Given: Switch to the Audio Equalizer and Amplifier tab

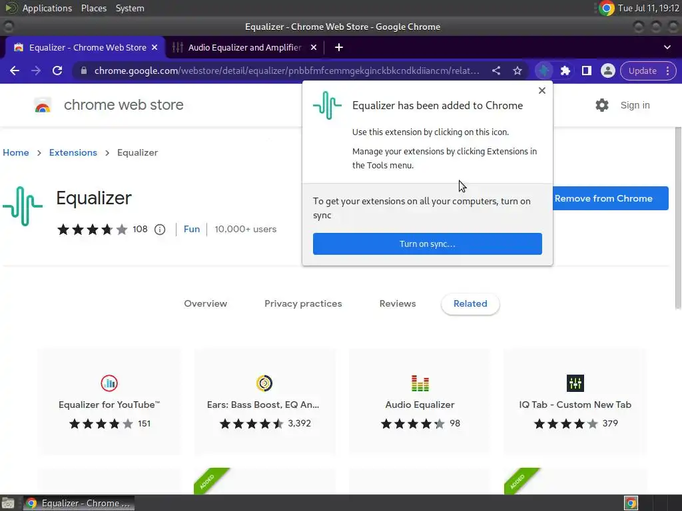Looking at the screenshot, I should pos(244,47).
